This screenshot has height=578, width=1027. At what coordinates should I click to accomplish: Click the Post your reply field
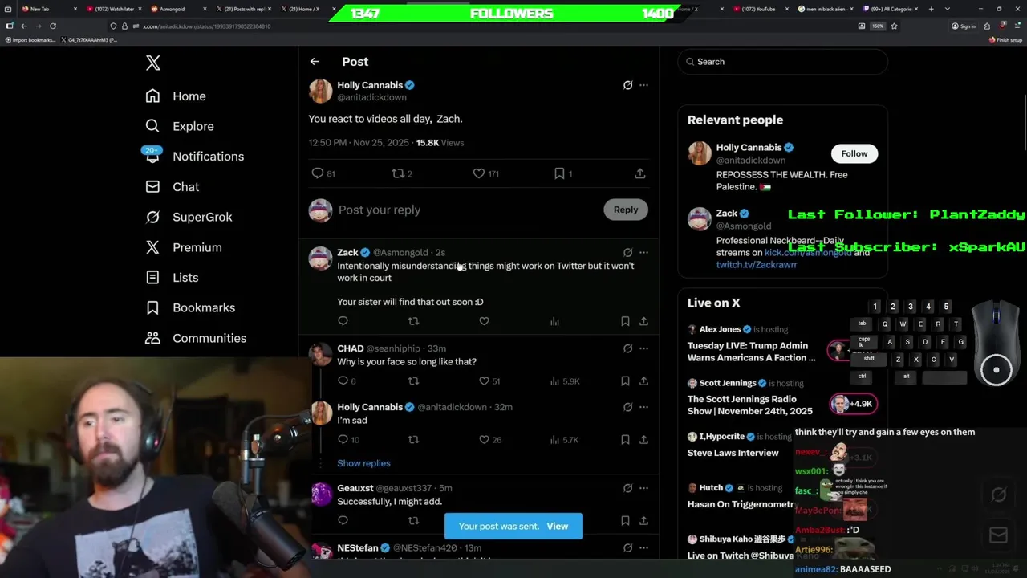point(465,210)
